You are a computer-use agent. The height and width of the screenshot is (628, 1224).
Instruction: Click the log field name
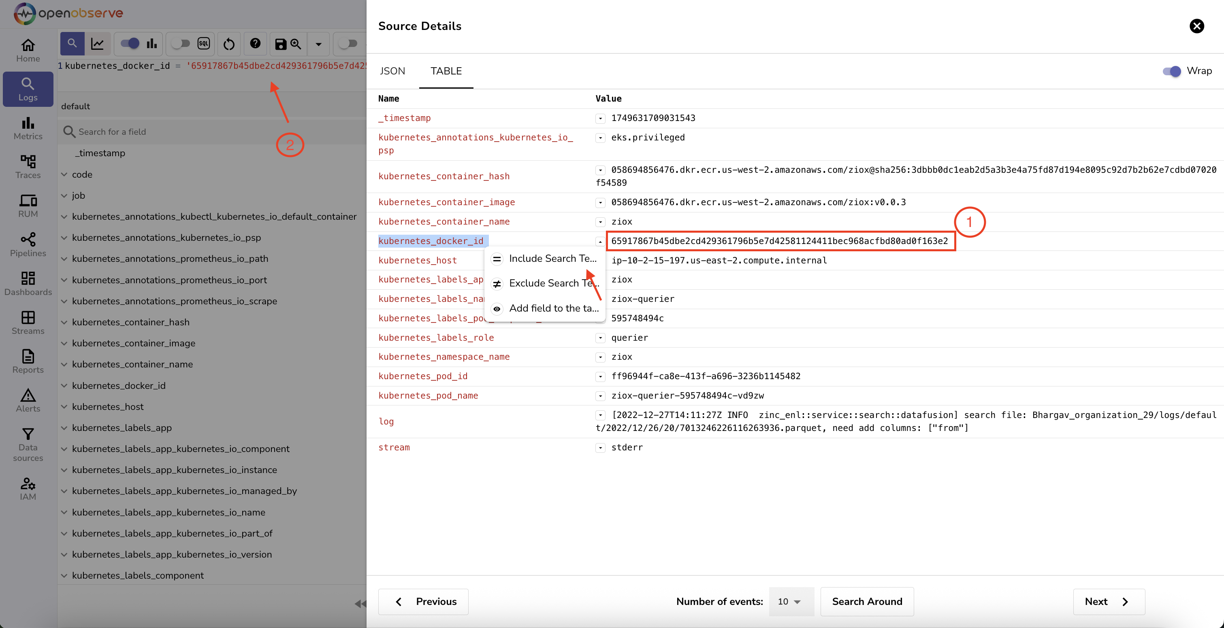click(x=386, y=422)
